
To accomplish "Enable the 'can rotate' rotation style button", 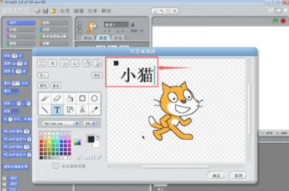I will click(79, 22).
